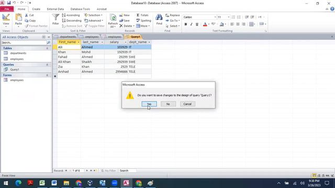Collapse the Queries group
Screen dimensions: 335x188
coord(47,65)
